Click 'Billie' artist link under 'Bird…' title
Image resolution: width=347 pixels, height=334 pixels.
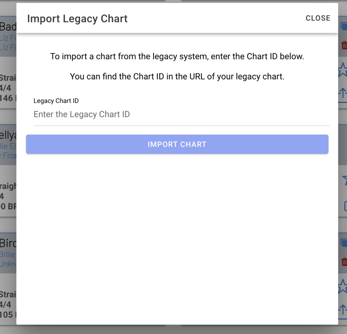7,254
